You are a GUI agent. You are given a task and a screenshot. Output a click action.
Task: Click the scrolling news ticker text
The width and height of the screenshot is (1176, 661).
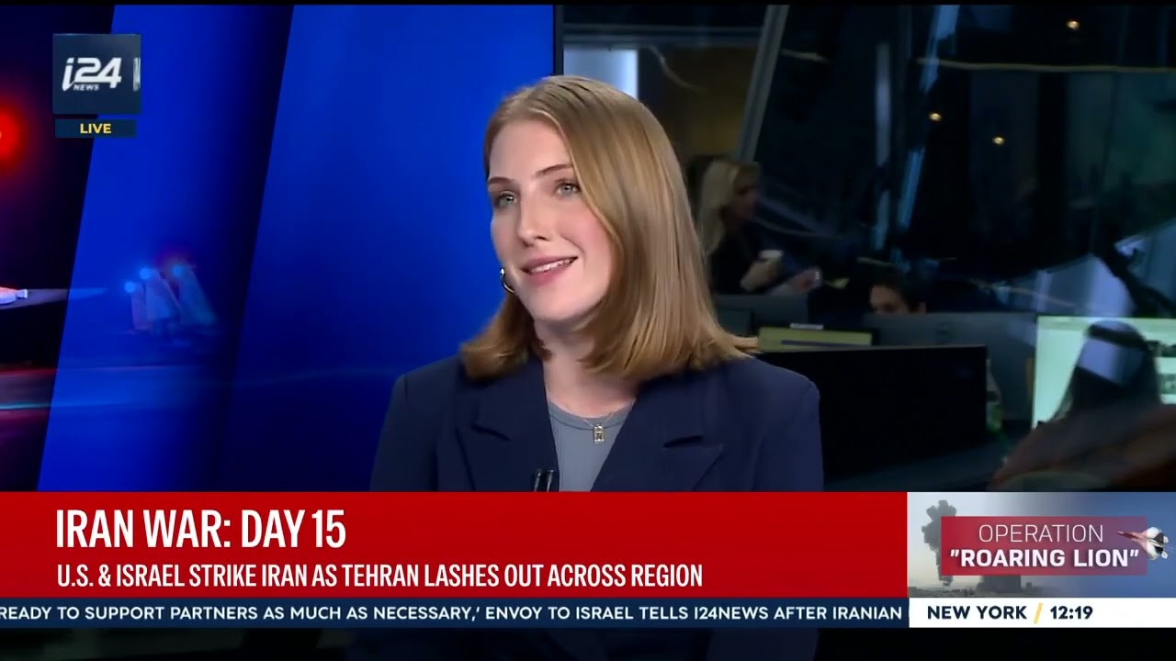tap(454, 612)
